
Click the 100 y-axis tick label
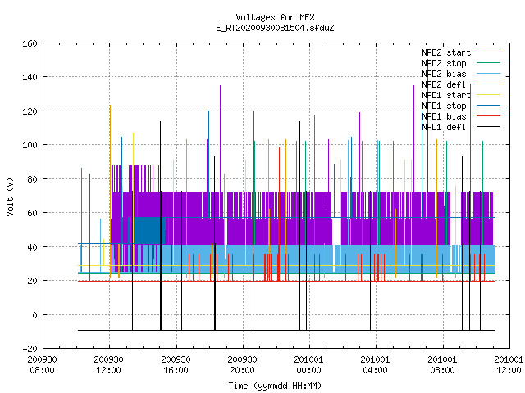point(30,145)
